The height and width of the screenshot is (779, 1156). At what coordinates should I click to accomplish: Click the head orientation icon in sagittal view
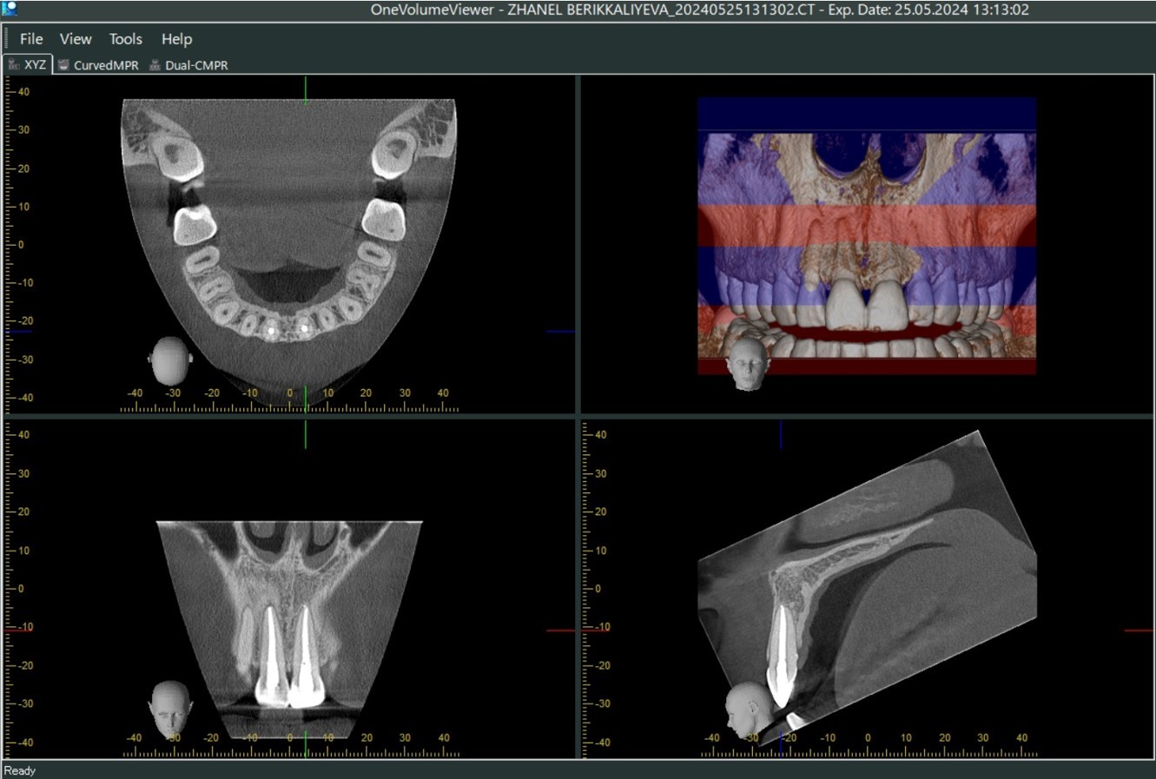[x=744, y=710]
